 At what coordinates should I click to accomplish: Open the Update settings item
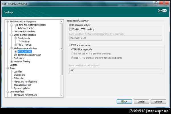[13, 65]
